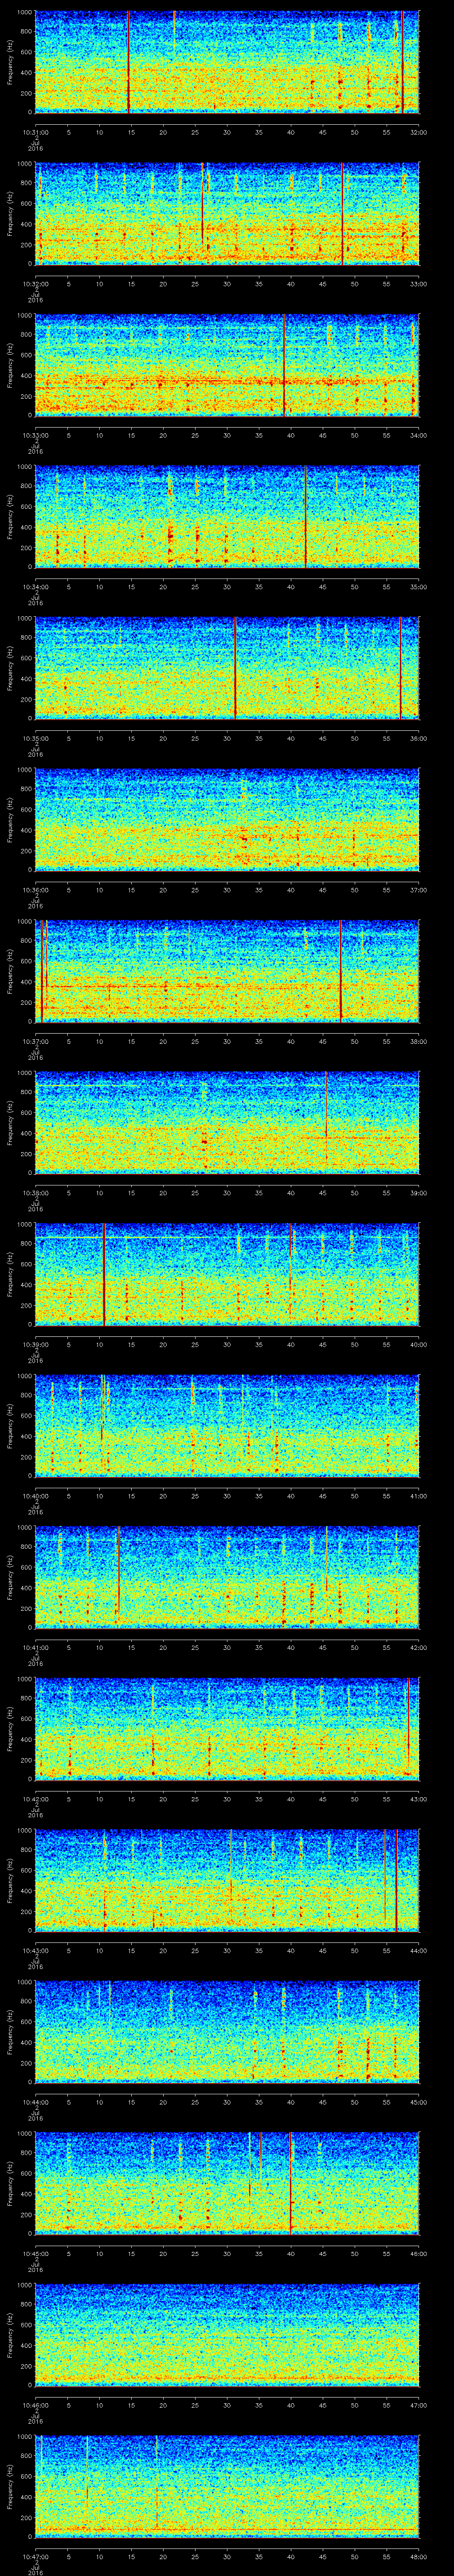The height and width of the screenshot is (2576, 454).
Task: Select the 10:44:00 timestamp label
Action: tap(36, 2101)
